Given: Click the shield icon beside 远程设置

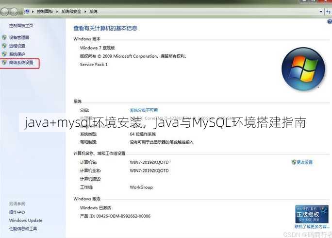Looking at the screenshot, I should click(x=4, y=46).
